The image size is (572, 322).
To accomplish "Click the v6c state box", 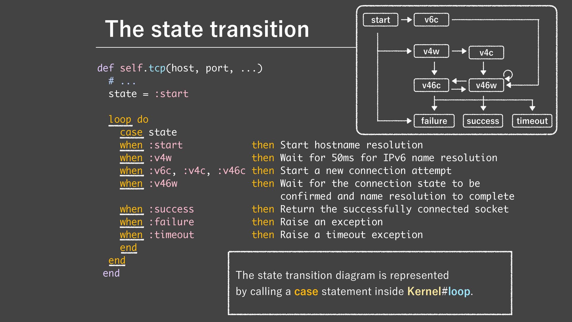I will click(431, 20).
